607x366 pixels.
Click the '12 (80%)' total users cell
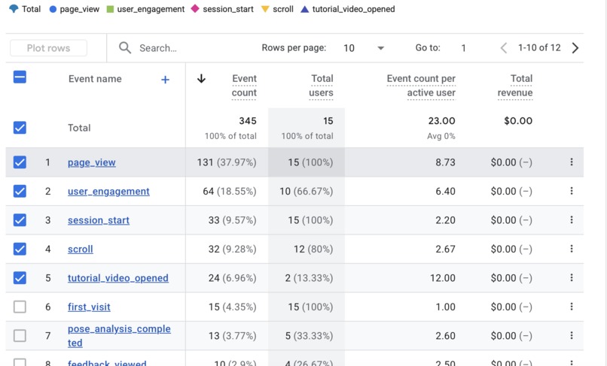tap(313, 249)
